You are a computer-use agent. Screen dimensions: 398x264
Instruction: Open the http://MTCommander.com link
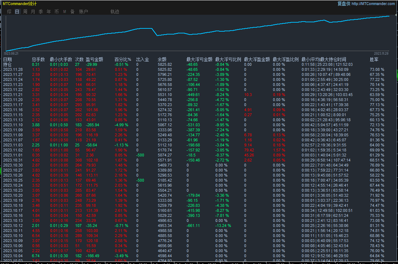point(373,4)
